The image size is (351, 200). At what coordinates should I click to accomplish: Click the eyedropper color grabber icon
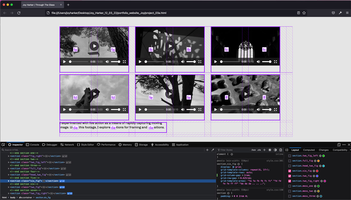tap(213, 150)
